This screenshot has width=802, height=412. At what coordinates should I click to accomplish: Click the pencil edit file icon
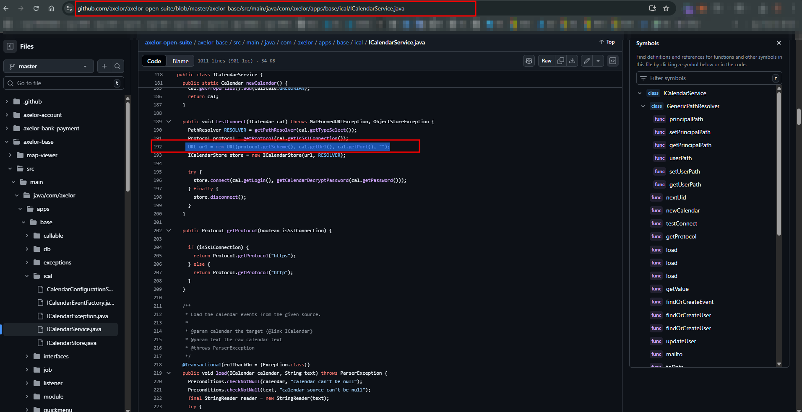click(x=587, y=61)
